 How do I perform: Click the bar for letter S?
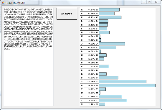pyautogui.click(x=108, y=78)
